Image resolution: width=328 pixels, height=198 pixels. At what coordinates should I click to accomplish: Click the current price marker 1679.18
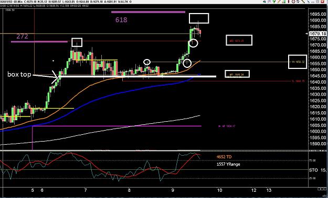(x=318, y=33)
